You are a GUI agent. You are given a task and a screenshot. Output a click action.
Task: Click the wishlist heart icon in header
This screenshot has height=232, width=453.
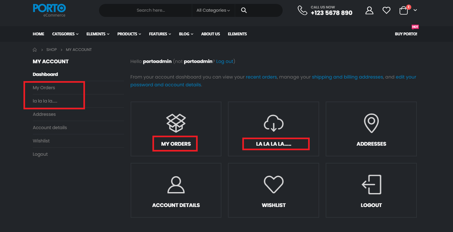386,11
